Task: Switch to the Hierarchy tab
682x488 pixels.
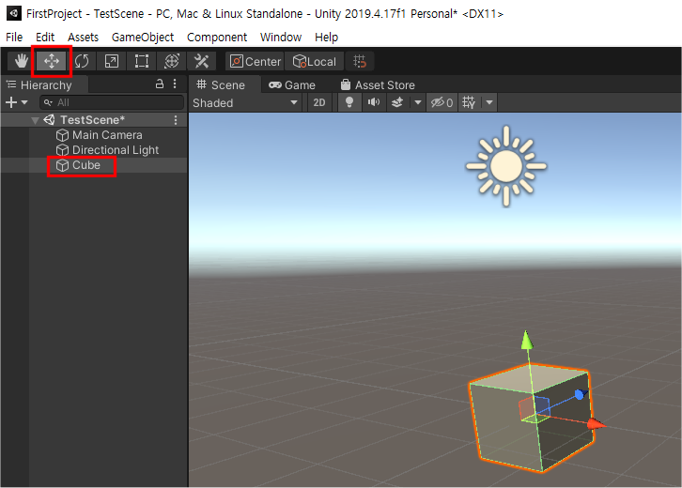Action: pos(45,84)
